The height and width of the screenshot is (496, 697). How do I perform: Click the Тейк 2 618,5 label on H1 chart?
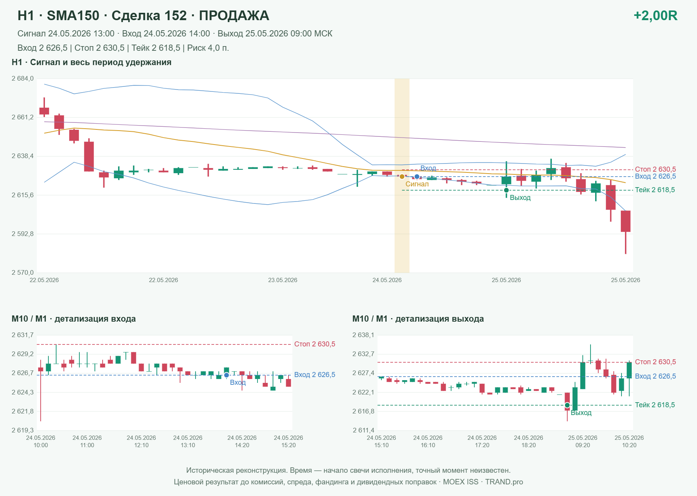(x=655, y=190)
